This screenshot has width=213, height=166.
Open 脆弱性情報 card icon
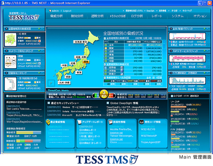click(x=110, y=122)
